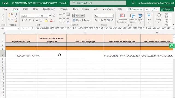
Task: Increase decimal places
Action: tap(109, 20)
